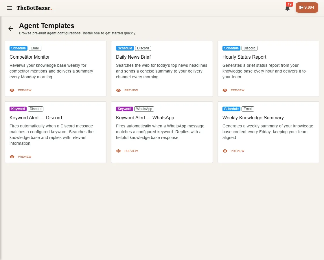Viewport: 324px width, 260px height.
Task: Select the Keyword Alert — WhatsApp card title
Action: pos(145,118)
